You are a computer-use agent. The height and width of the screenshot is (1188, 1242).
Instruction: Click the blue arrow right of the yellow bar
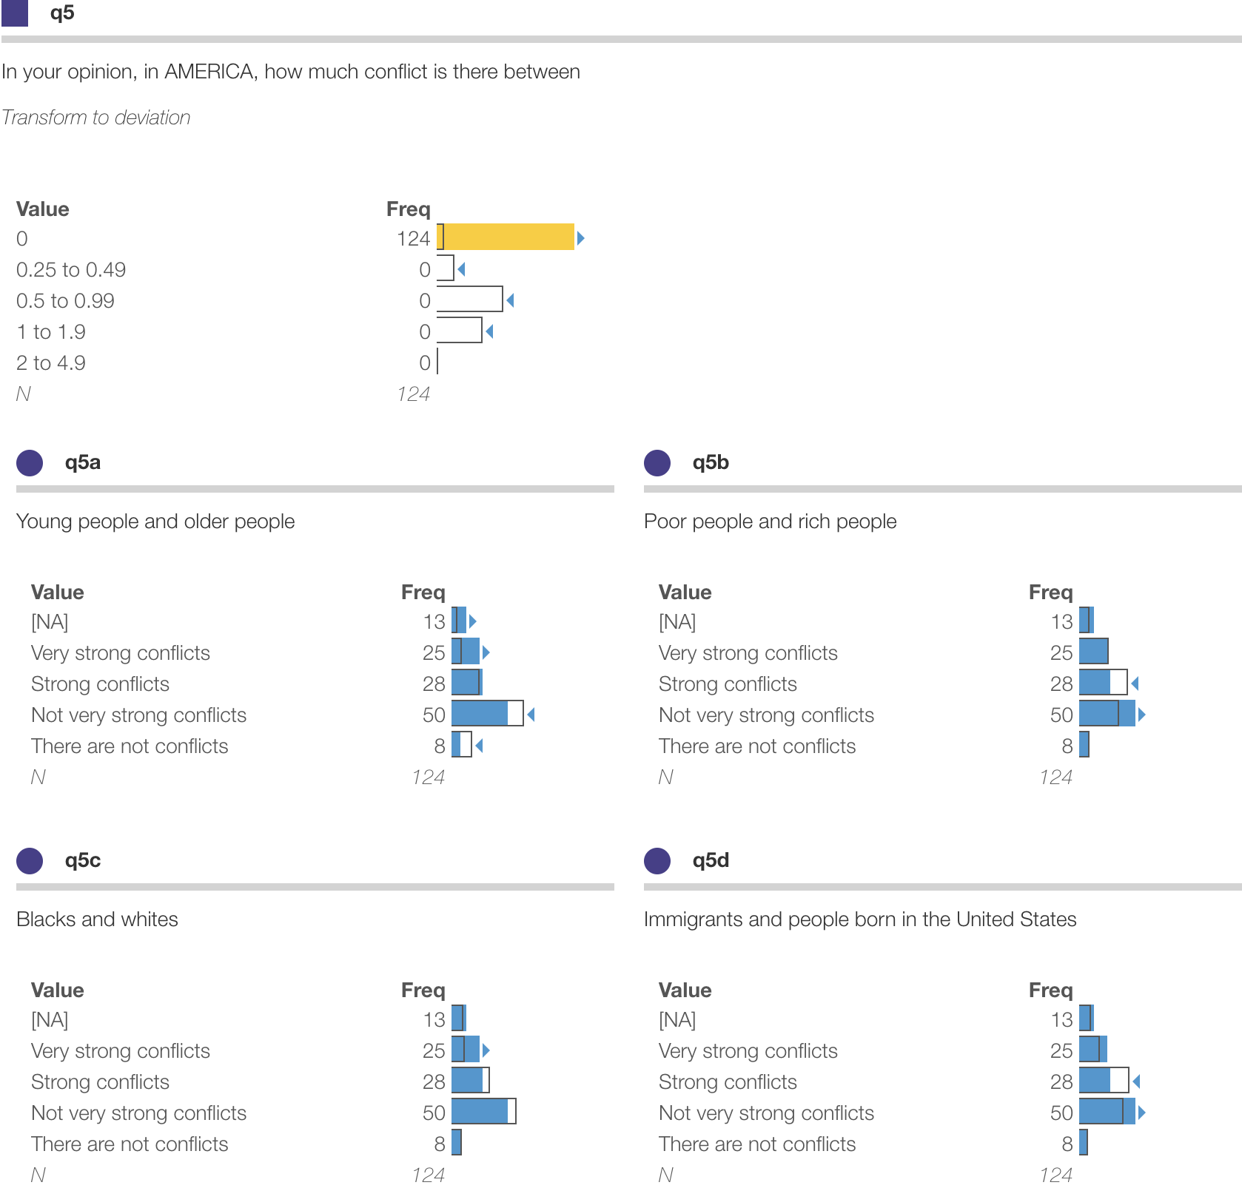coord(581,238)
